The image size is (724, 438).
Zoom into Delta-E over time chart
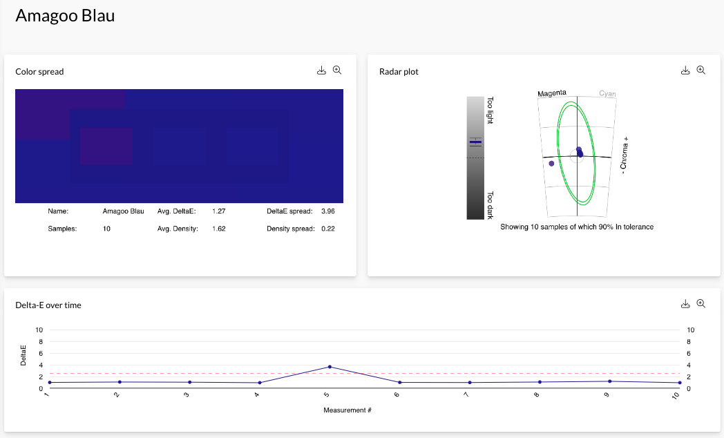[x=701, y=304]
